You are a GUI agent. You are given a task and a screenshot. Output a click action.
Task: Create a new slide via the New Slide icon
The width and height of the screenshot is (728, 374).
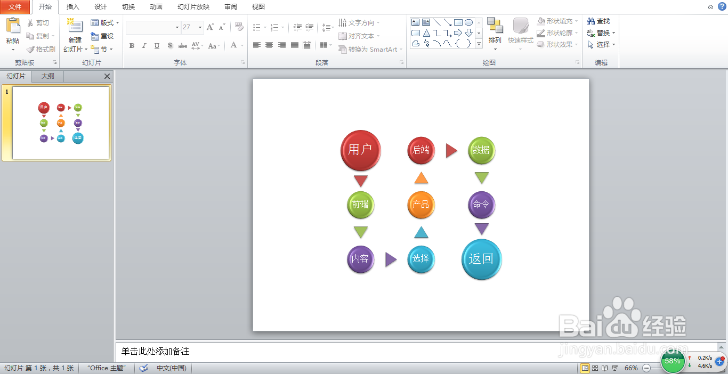[x=75, y=27]
